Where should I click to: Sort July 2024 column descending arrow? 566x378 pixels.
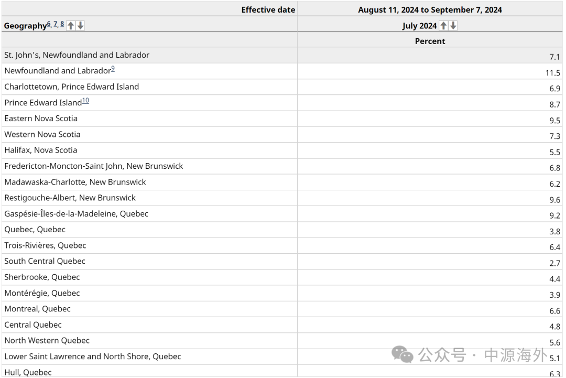453,26
